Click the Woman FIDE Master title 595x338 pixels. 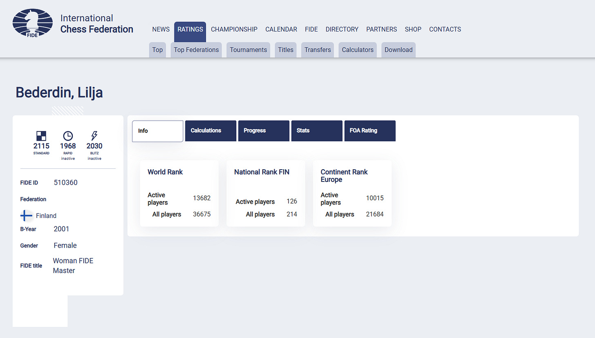(73, 266)
